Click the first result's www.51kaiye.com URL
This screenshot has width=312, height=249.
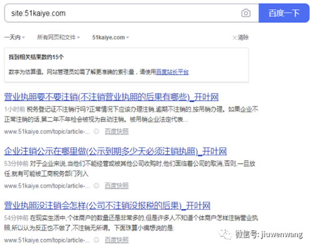click(x=47, y=131)
